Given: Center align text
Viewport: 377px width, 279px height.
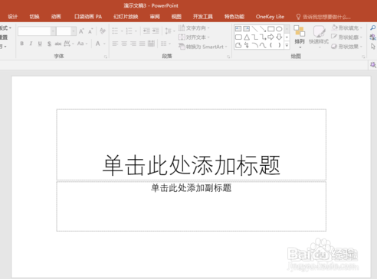Looking at the screenshot, I should pos(124,44).
